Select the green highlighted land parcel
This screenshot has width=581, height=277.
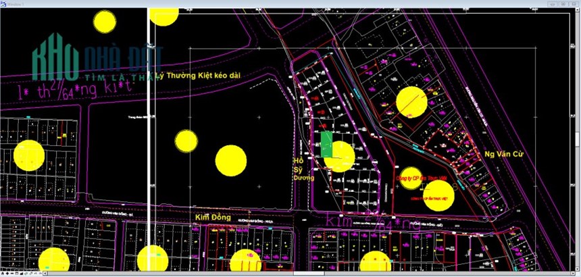click(x=326, y=145)
